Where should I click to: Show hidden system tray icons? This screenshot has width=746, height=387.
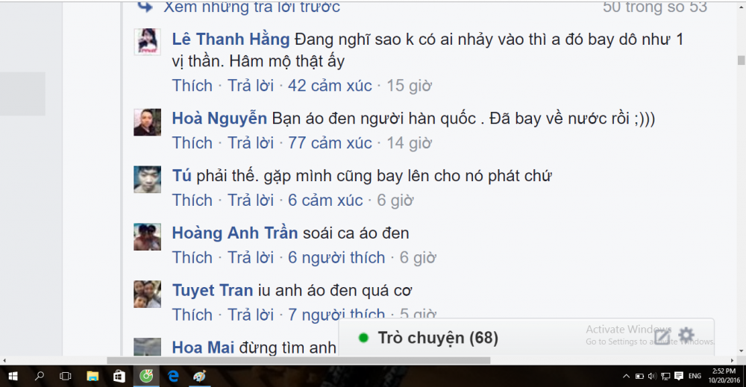626,376
